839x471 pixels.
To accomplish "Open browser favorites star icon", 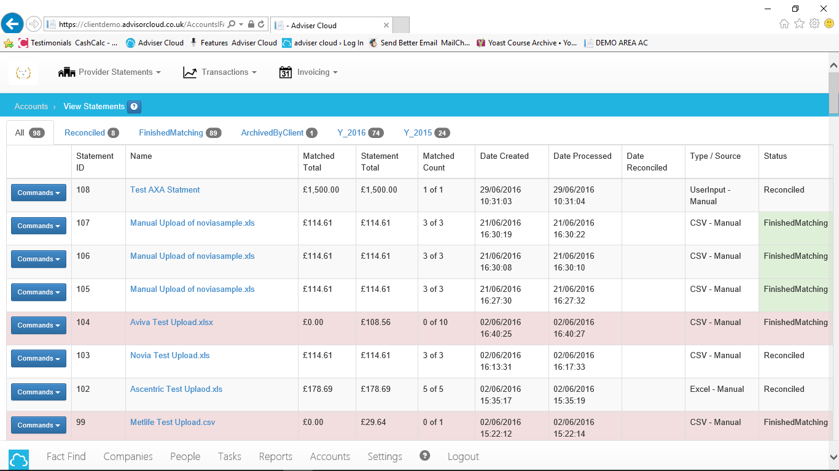I will coord(799,24).
